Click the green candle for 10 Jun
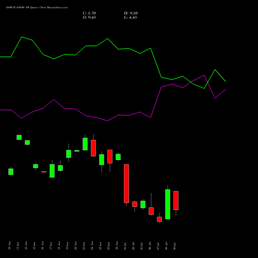This screenshot has height=258, width=258. pos(11,172)
